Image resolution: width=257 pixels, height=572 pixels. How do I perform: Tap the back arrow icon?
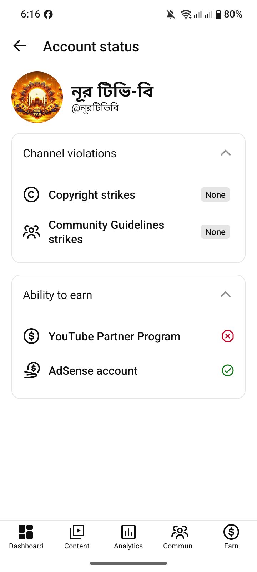click(20, 46)
